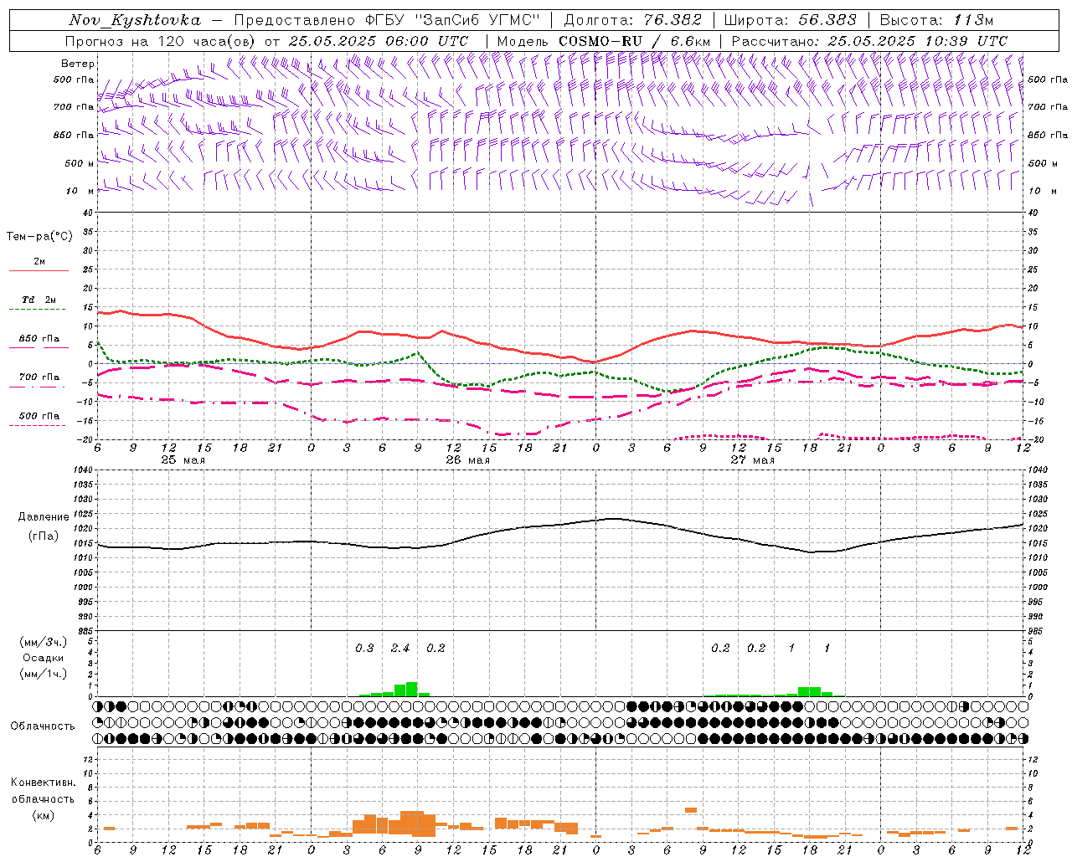Click the '(мм/3ч.)' precipitation unit label

[x=44, y=642]
